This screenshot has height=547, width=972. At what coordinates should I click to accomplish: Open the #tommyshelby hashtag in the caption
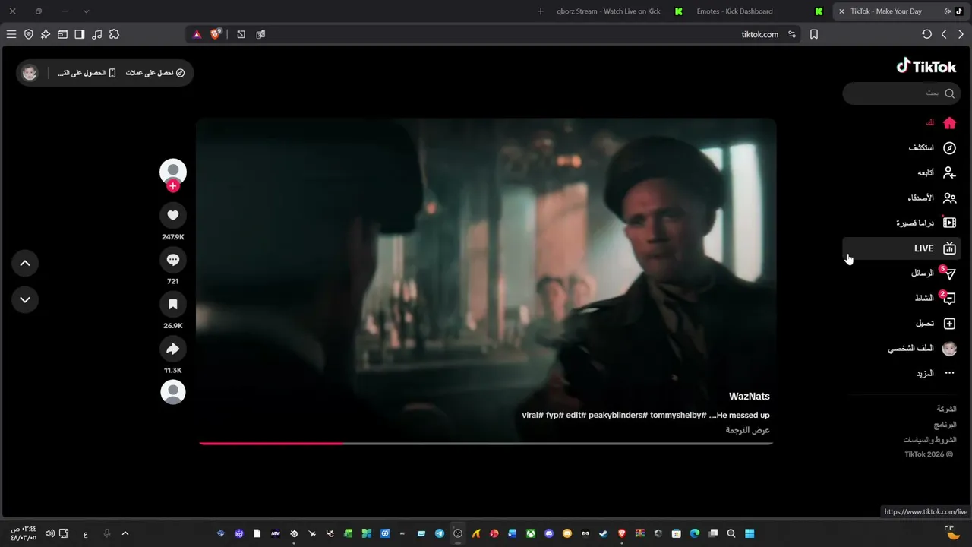point(679,416)
